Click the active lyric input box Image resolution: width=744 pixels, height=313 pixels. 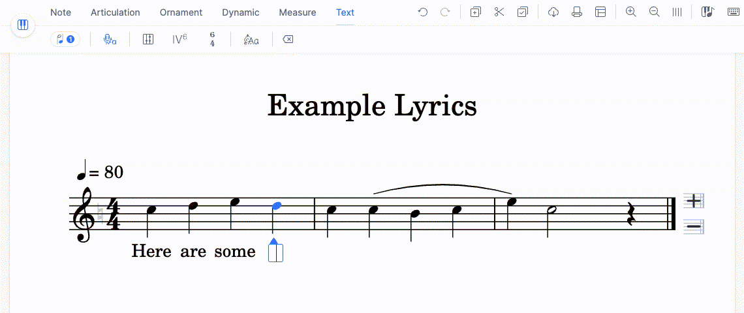275,253
